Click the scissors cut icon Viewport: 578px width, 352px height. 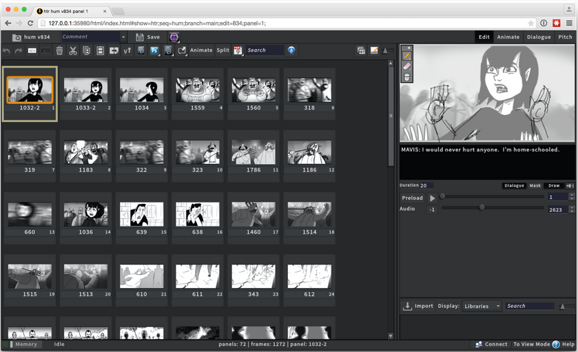73,50
